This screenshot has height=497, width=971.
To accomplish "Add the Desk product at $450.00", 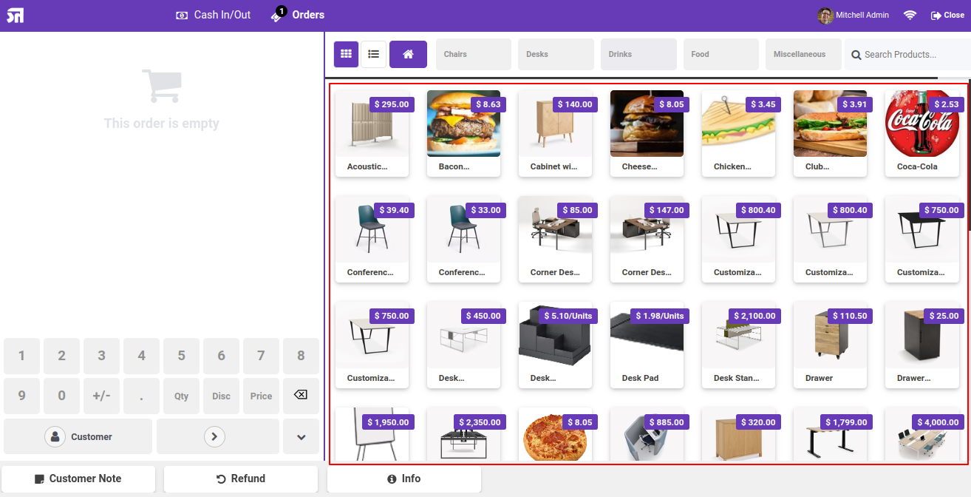I will (x=464, y=345).
